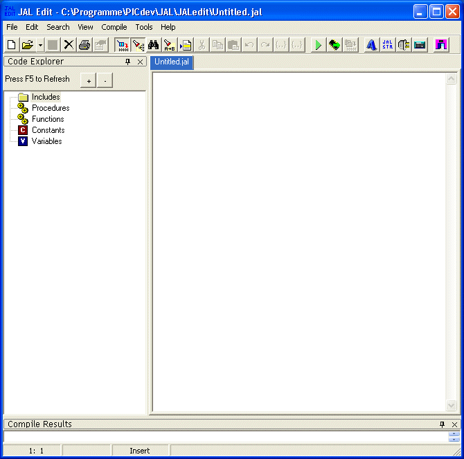Click the magenta and cyan tool icon
Screen dimensions: 464x459
pos(441,45)
